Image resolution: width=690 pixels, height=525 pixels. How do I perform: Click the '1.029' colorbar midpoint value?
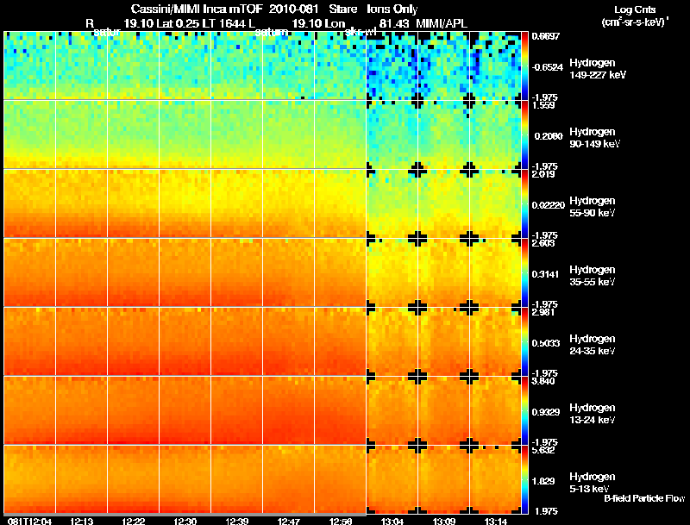(543, 482)
